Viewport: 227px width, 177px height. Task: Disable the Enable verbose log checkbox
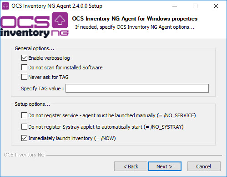tap(24, 58)
